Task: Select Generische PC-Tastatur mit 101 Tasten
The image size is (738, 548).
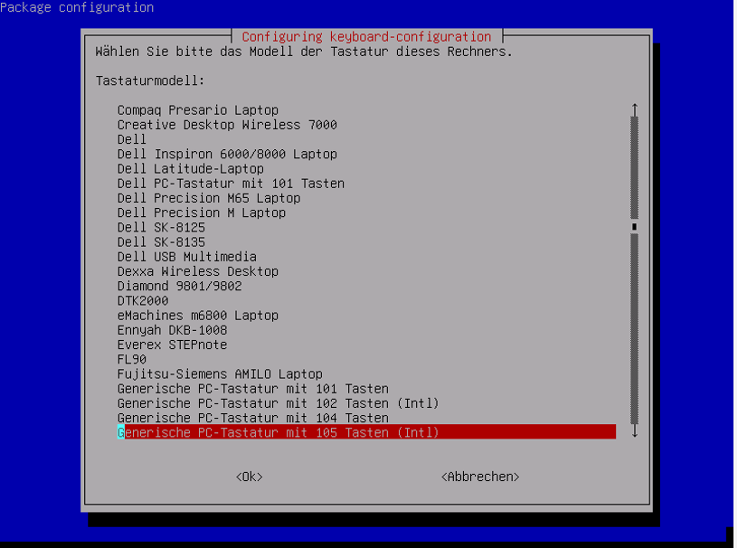Action: click(252, 389)
